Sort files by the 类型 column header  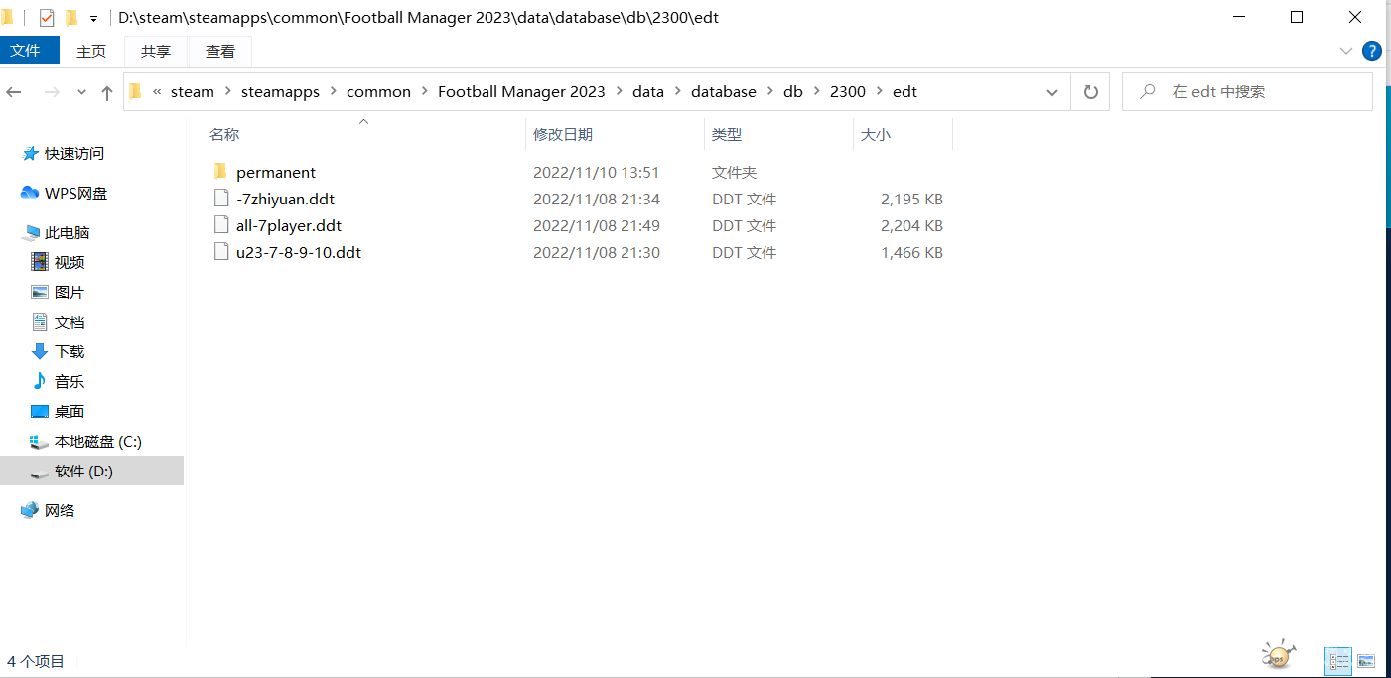(x=727, y=134)
